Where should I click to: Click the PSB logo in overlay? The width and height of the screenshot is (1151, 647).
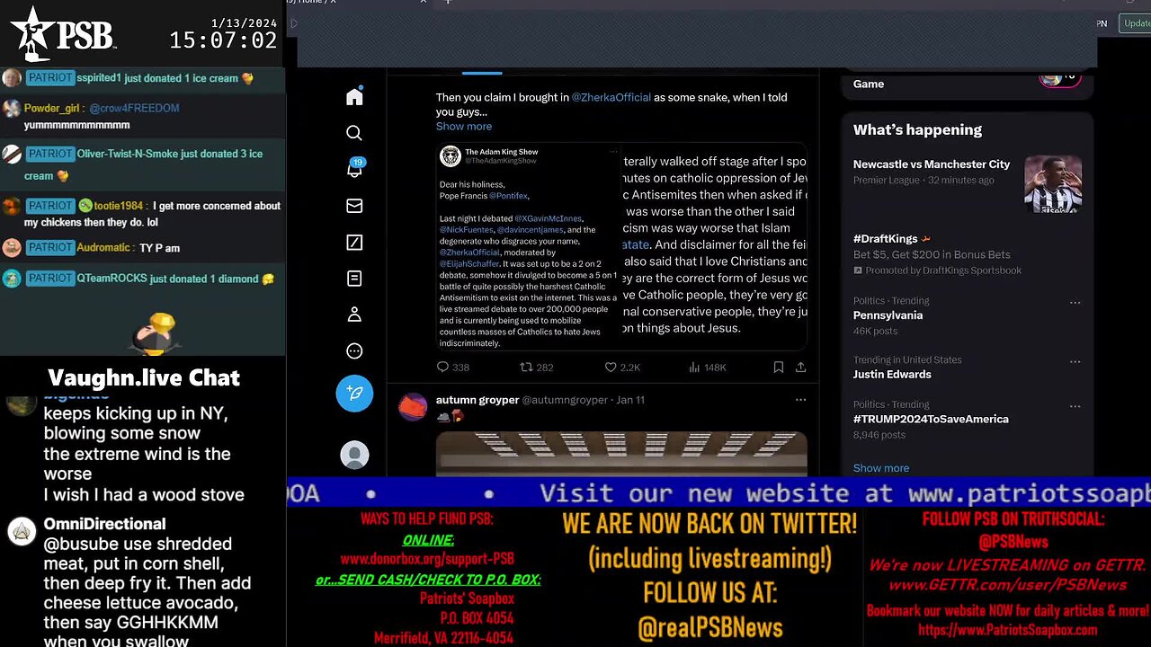tap(63, 33)
